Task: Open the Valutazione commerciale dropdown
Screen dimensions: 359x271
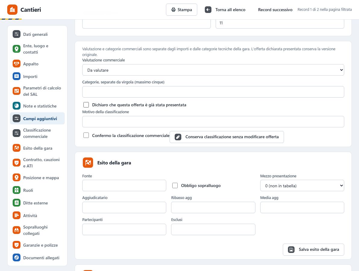Action: [213, 70]
